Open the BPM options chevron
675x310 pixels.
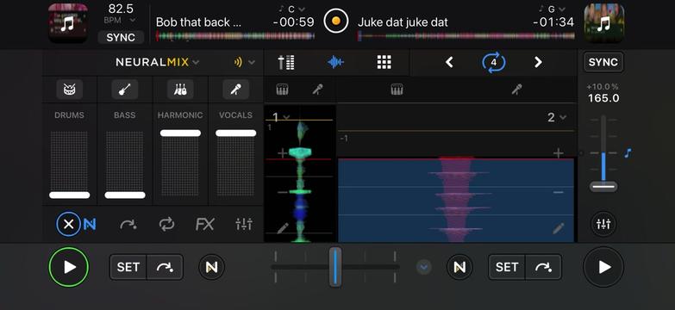[x=133, y=20]
